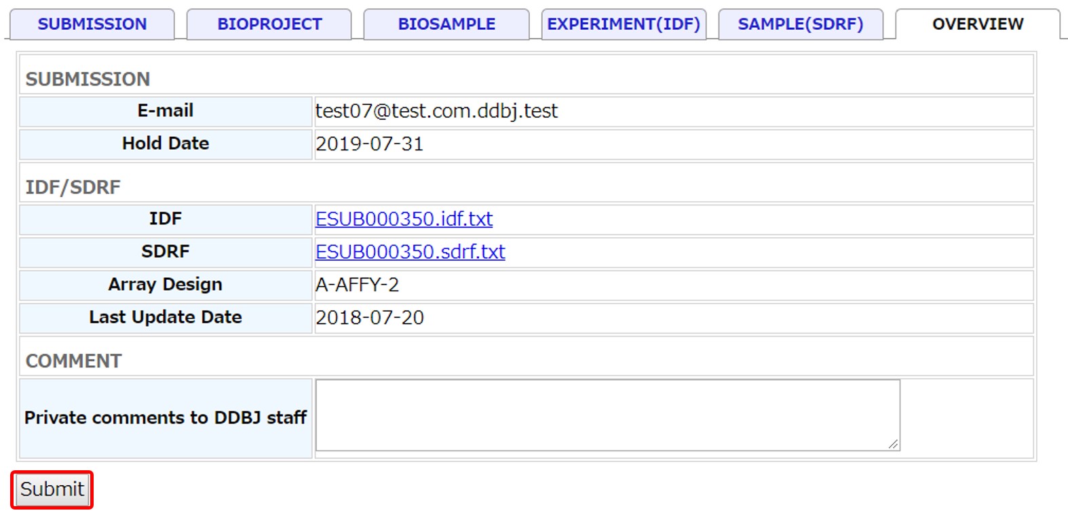Click the comment box resize handle
The height and width of the screenshot is (517, 1068).
click(x=893, y=444)
